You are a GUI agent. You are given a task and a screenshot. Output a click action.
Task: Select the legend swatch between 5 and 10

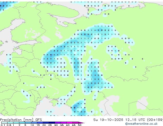pos(28,123)
